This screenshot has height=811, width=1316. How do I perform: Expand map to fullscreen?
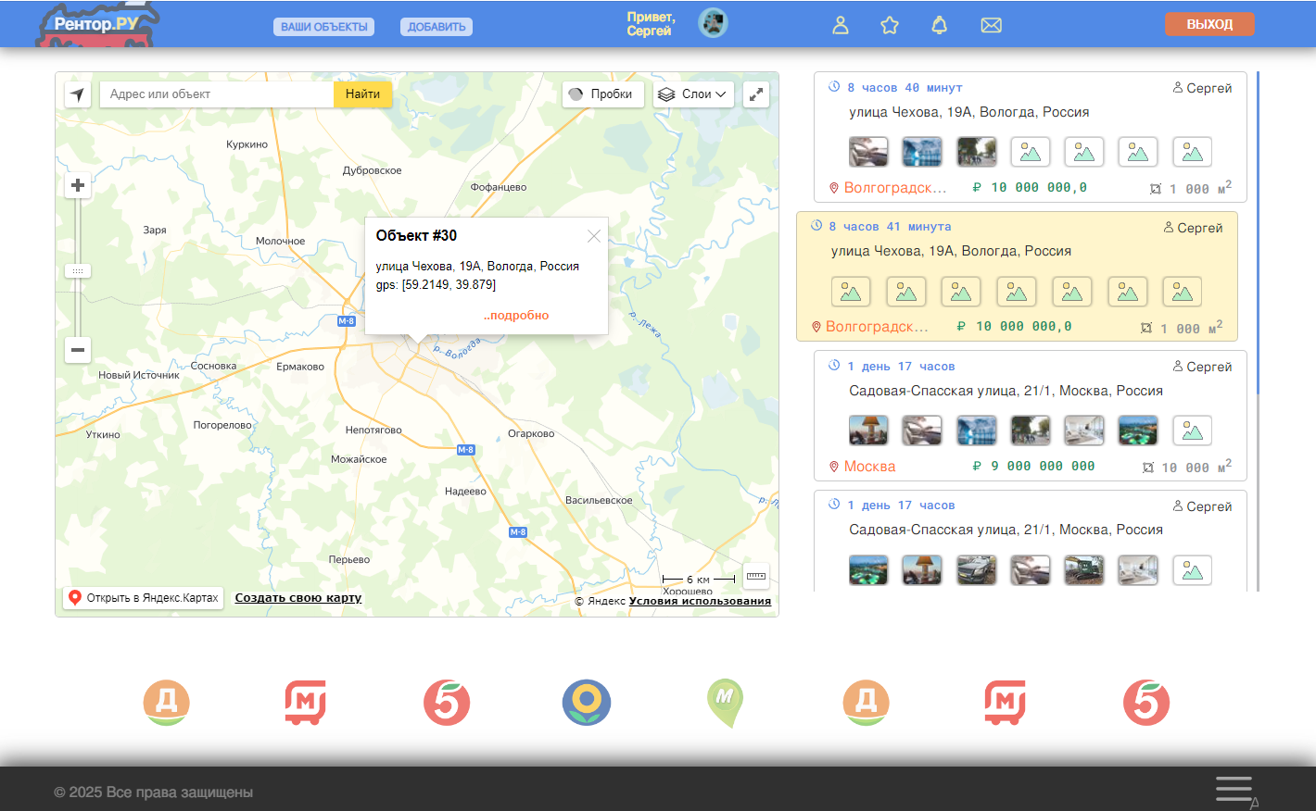[756, 94]
